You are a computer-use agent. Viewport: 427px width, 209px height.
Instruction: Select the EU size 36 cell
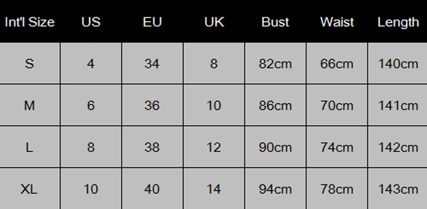tap(153, 105)
